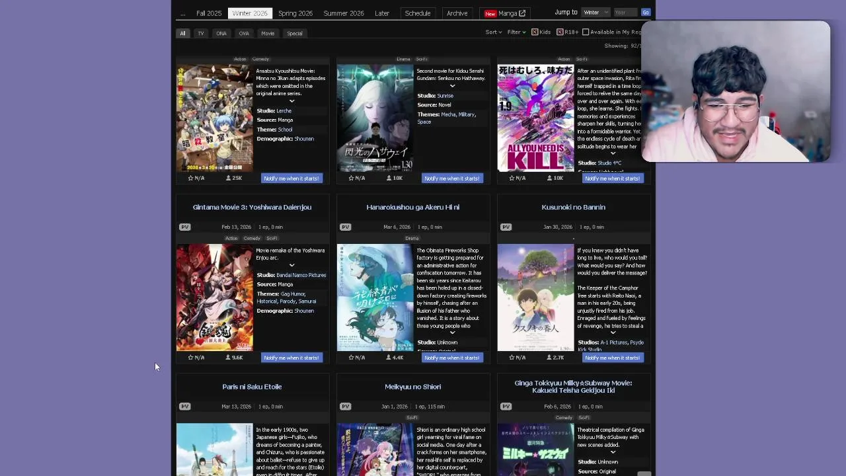Click the PV badge on Gintama Movie 3
The width and height of the screenshot is (846, 476).
[x=184, y=227]
